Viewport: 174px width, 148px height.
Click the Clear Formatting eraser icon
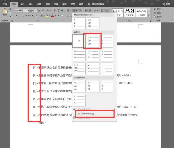pos(55,11)
